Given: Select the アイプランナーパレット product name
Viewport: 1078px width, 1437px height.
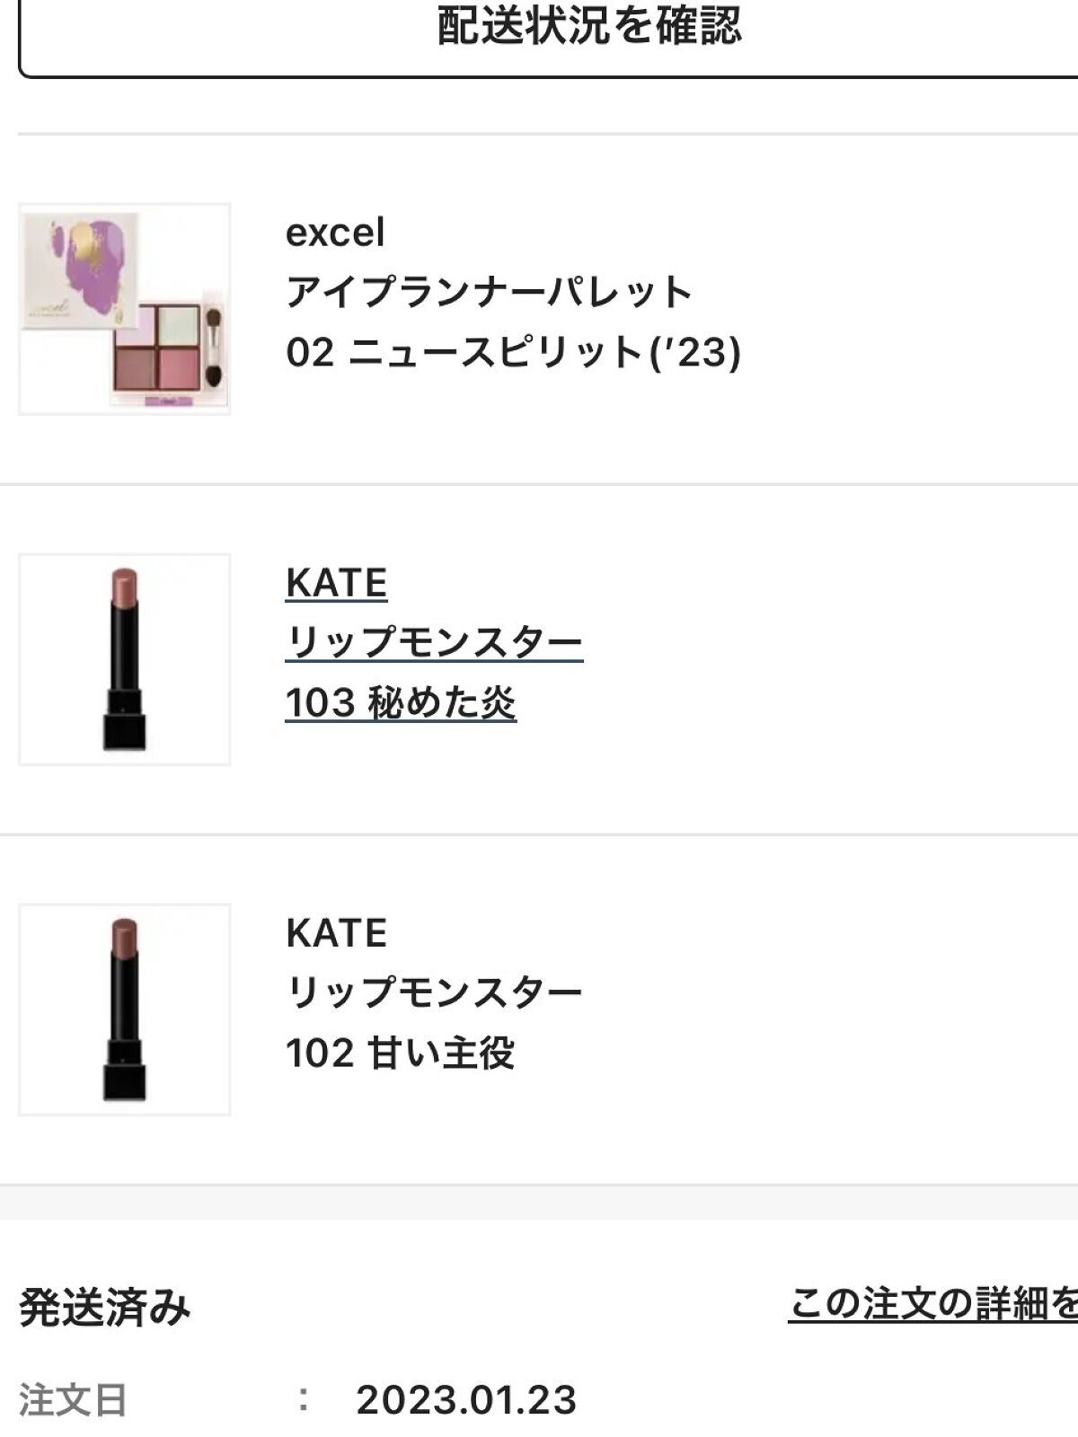Looking at the screenshot, I should 489,292.
